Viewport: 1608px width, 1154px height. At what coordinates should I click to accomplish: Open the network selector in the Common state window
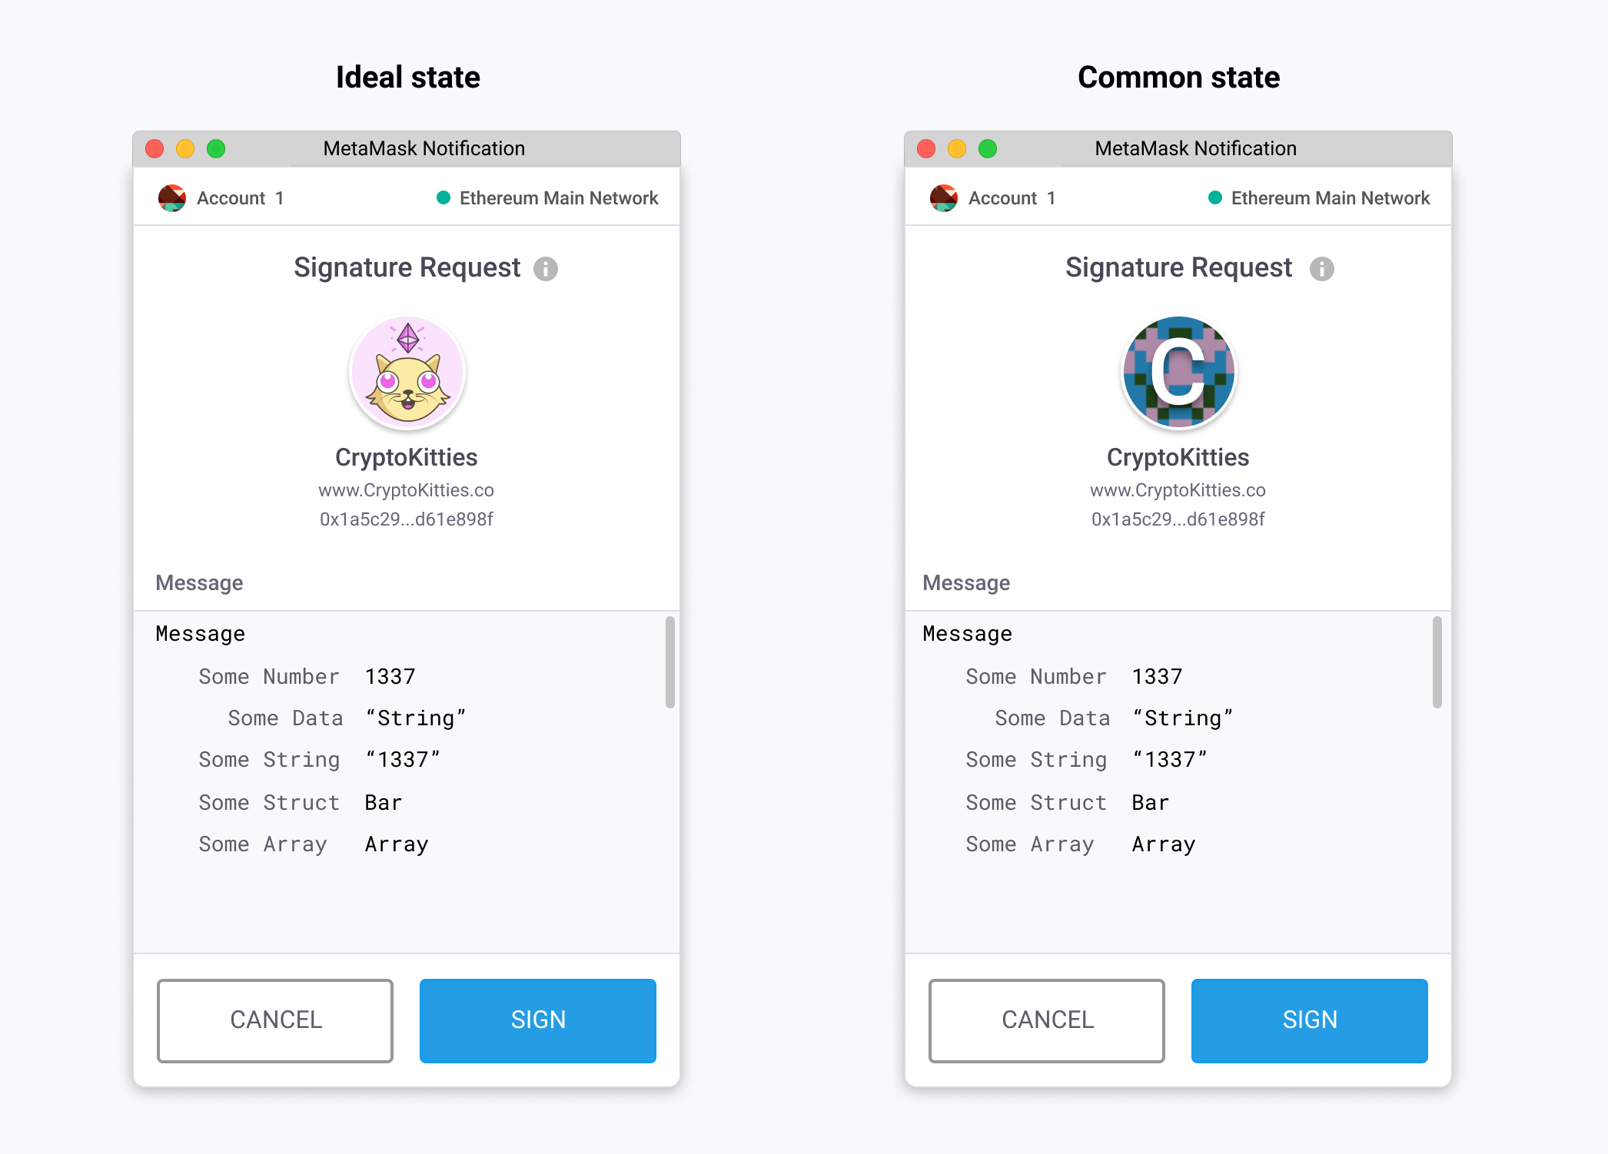pyautogui.click(x=1330, y=197)
